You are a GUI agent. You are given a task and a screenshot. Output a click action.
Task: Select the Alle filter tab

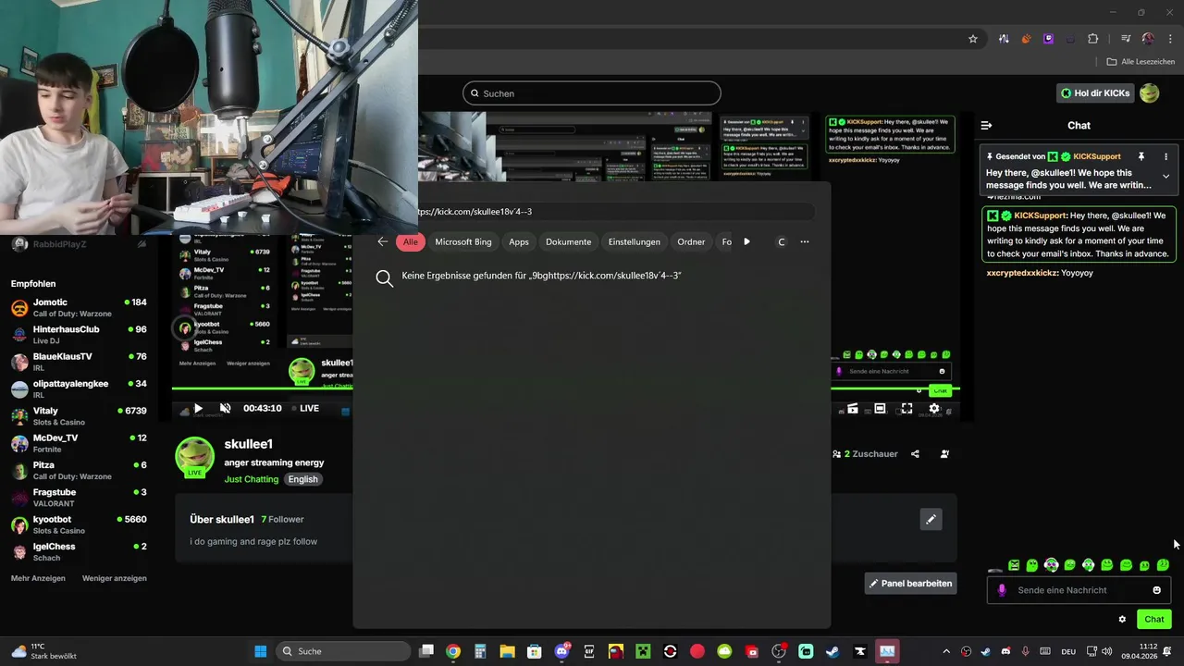click(x=410, y=241)
